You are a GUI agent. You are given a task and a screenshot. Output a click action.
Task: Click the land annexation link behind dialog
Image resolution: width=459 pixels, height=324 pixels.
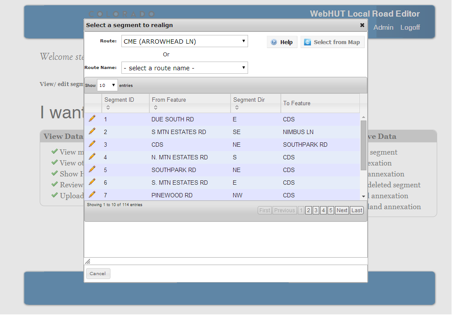point(394,207)
